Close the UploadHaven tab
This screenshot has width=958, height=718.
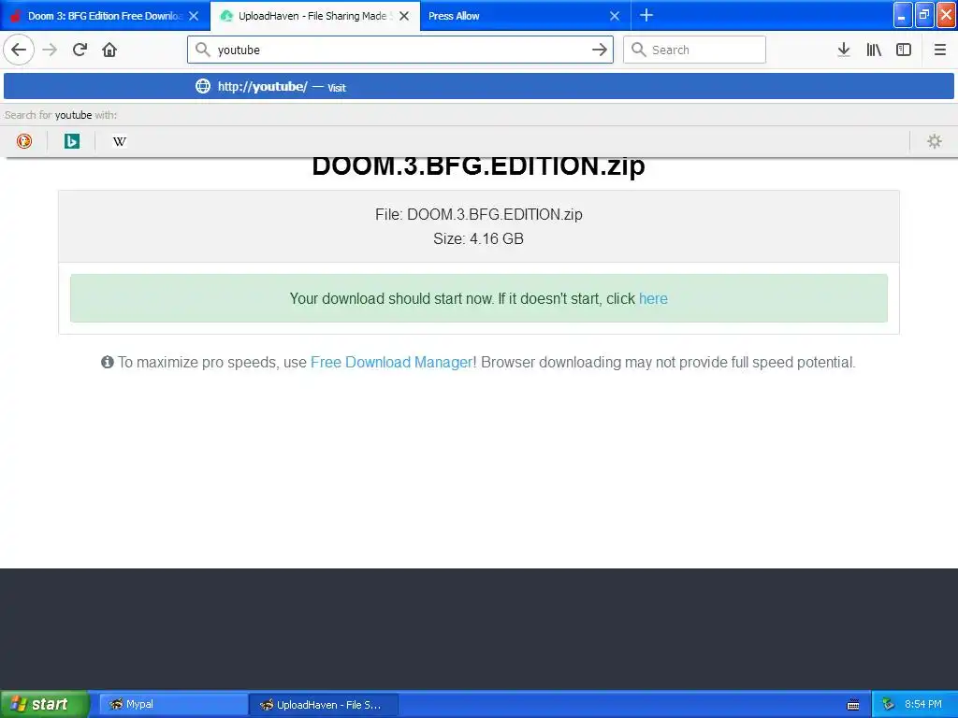coord(404,16)
